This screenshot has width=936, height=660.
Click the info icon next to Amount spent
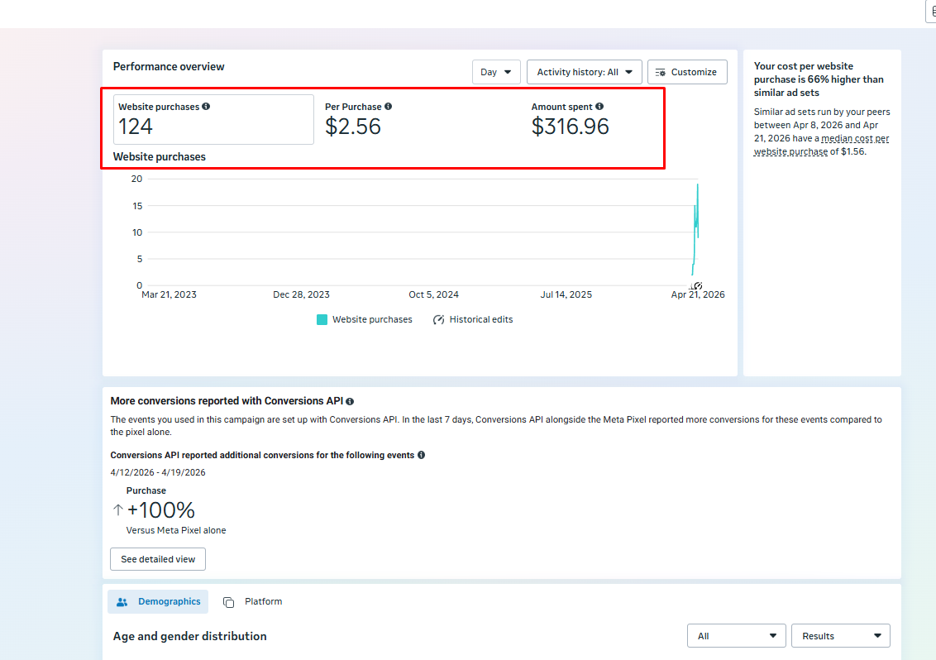(599, 107)
